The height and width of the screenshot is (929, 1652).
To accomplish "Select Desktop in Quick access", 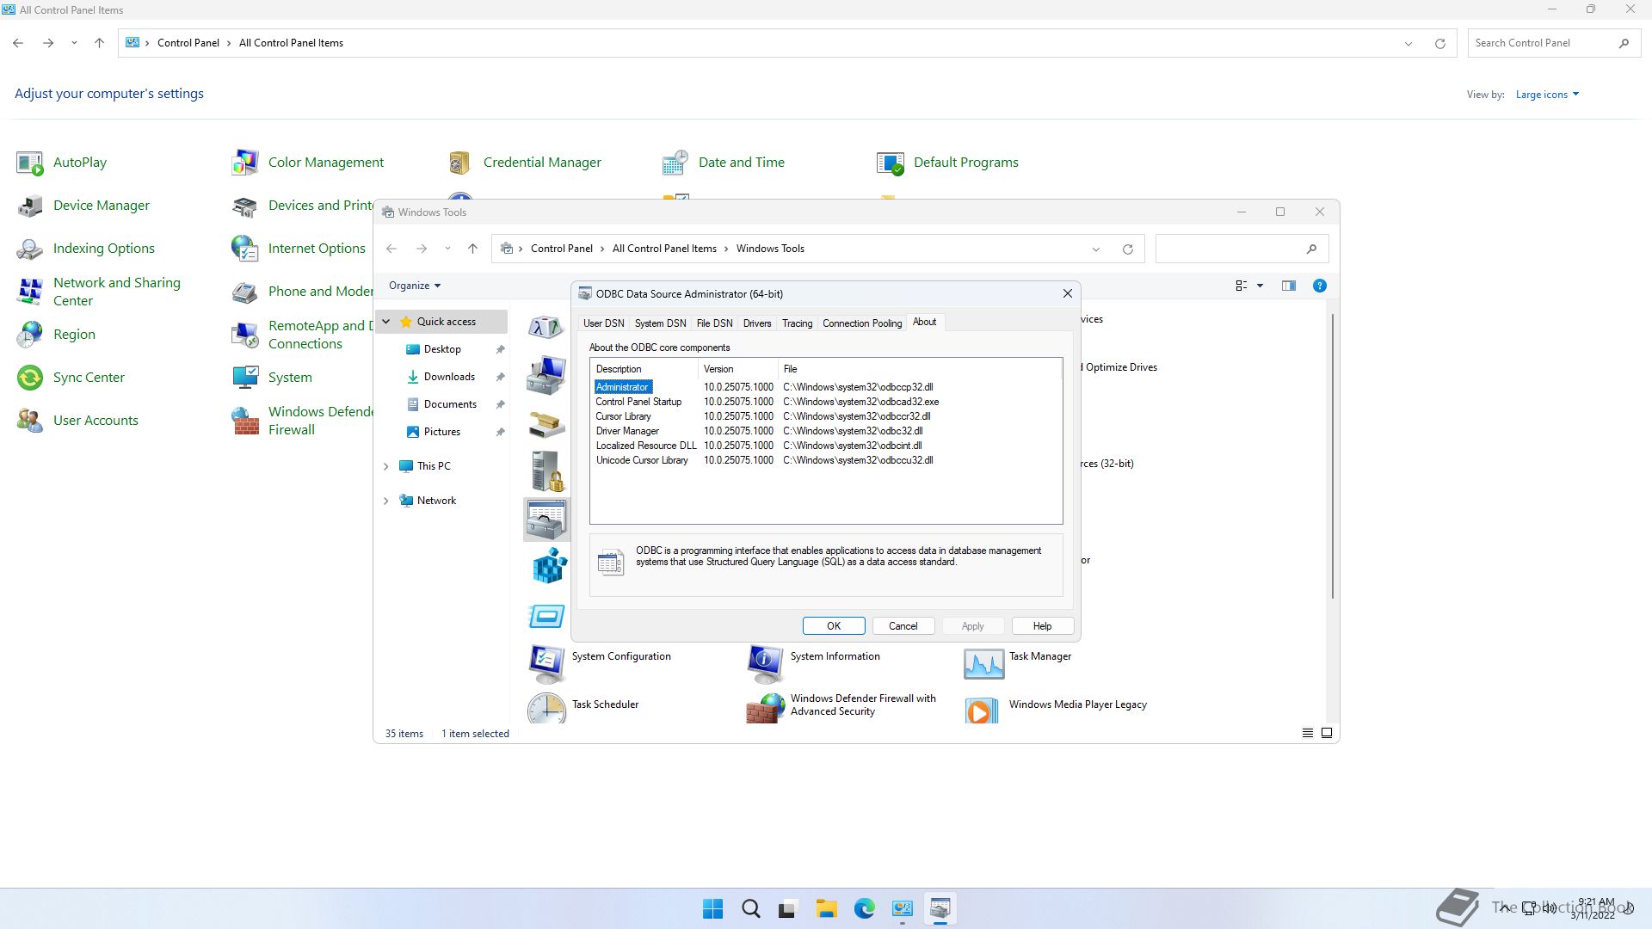I will [443, 349].
